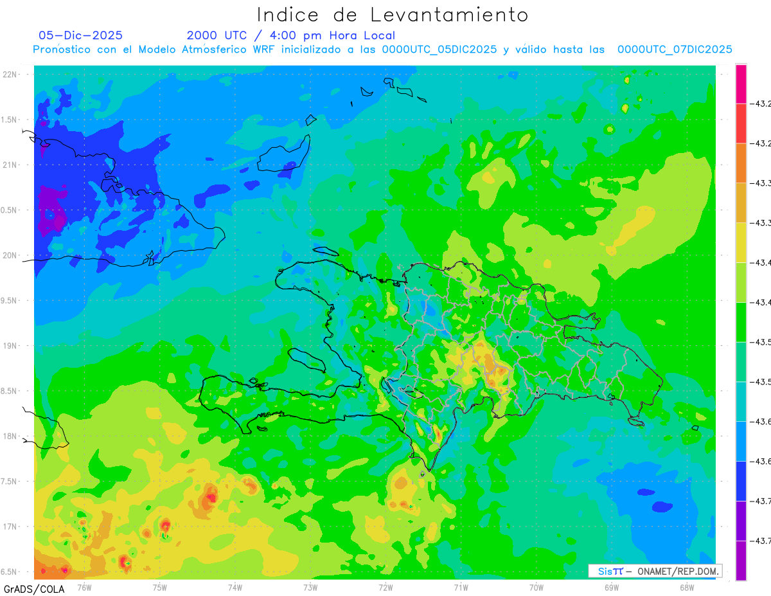Pick the dark blue legend swatch
Viewport: 771px width, 596px height.
click(741, 480)
